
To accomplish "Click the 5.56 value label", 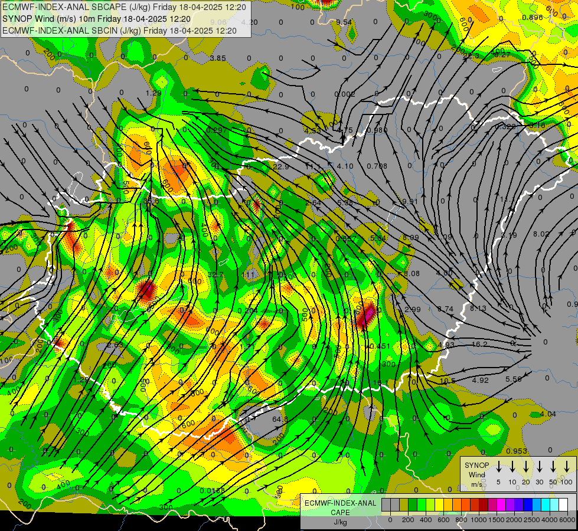I will [x=514, y=379].
